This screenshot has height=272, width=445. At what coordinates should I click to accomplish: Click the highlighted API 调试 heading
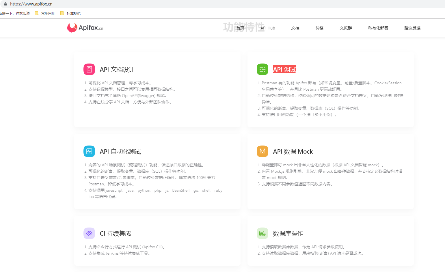point(284,69)
